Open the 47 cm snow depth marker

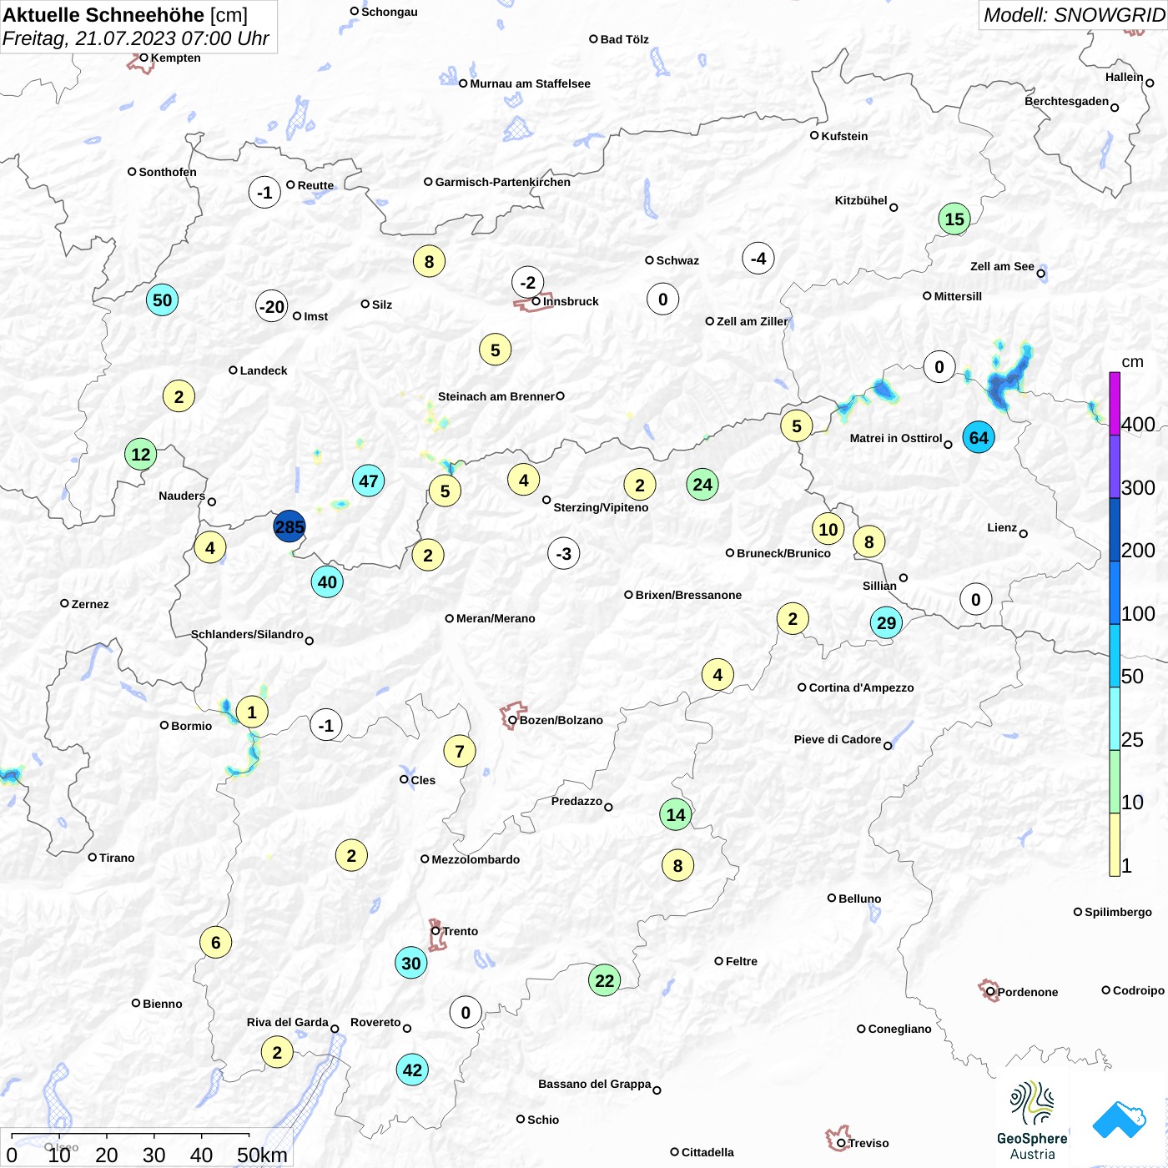[369, 481]
